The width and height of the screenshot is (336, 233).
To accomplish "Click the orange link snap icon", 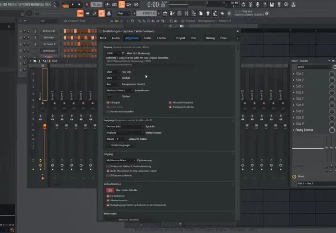I will click(102, 13).
